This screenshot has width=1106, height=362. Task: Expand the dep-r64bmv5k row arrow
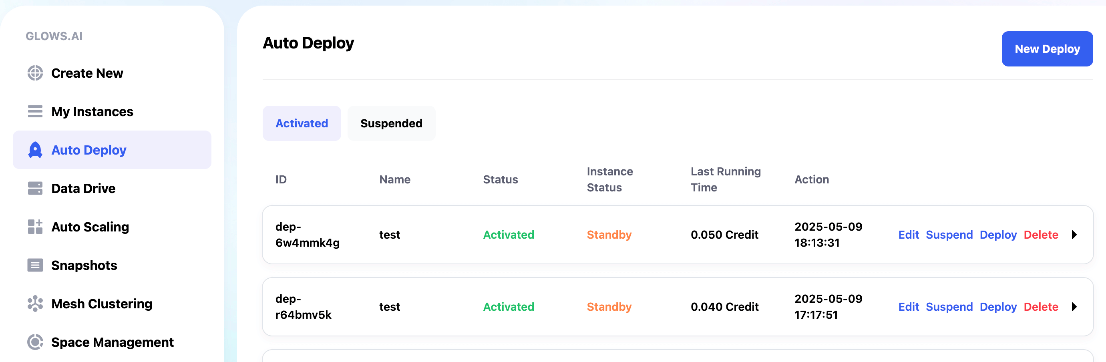(x=1074, y=307)
